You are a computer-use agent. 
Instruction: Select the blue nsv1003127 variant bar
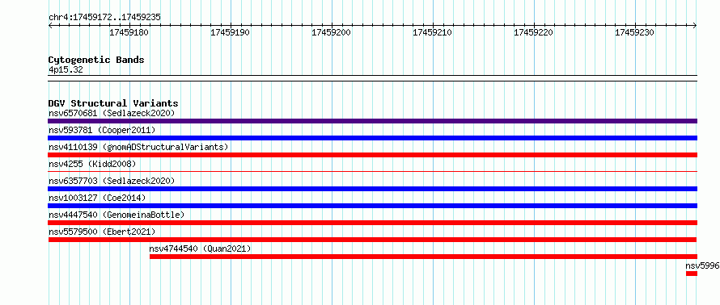(372, 206)
